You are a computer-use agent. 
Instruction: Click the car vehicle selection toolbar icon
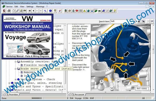[25, 11]
